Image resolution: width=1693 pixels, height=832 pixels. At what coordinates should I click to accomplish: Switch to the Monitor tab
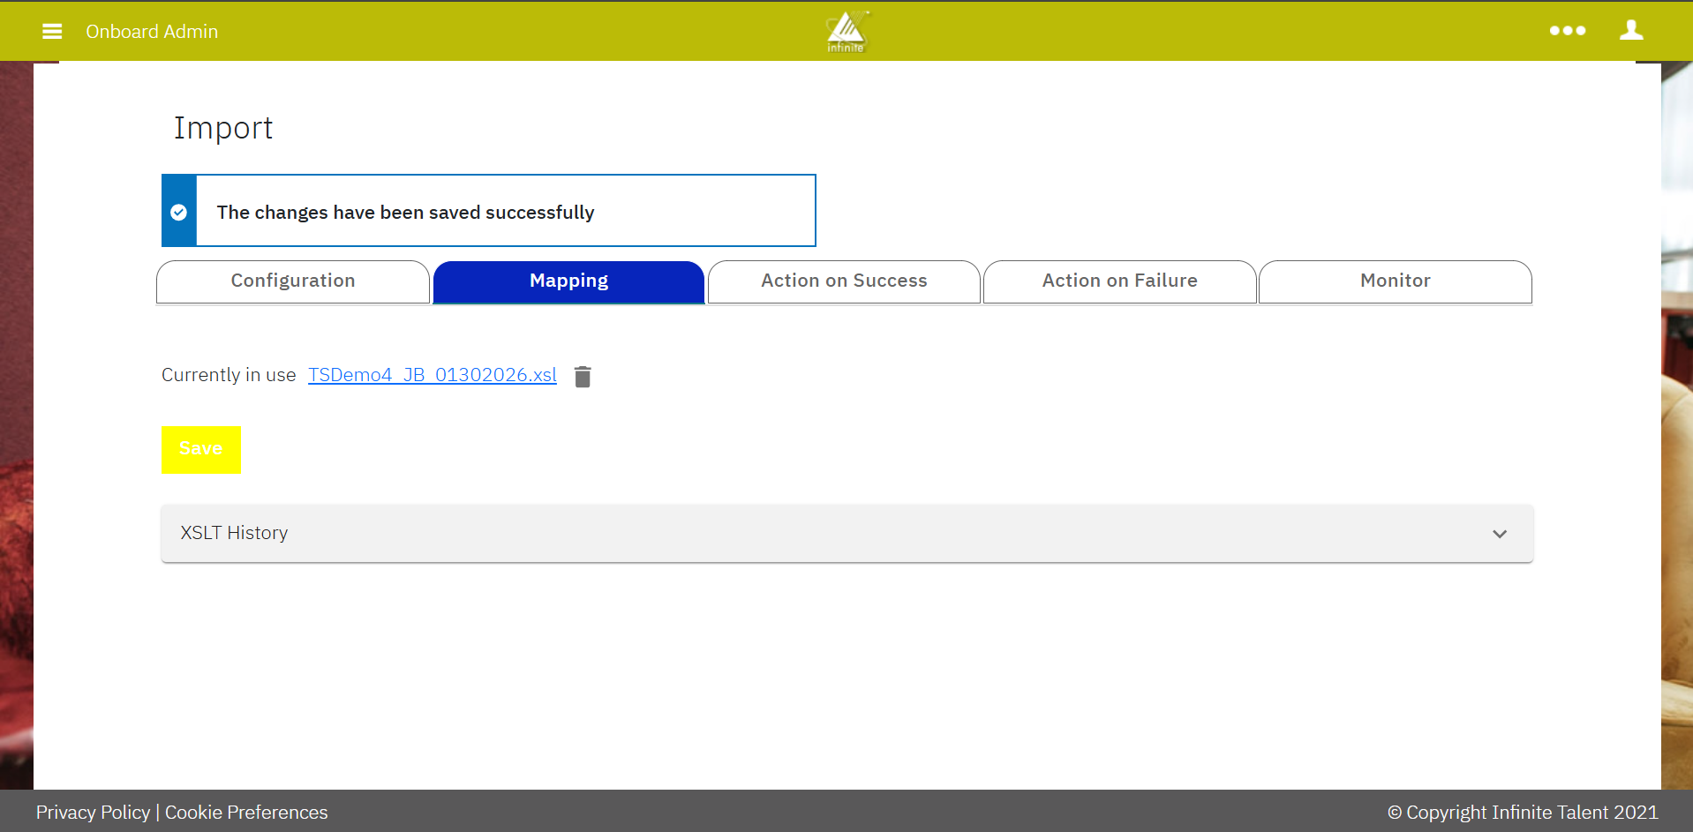coord(1395,281)
